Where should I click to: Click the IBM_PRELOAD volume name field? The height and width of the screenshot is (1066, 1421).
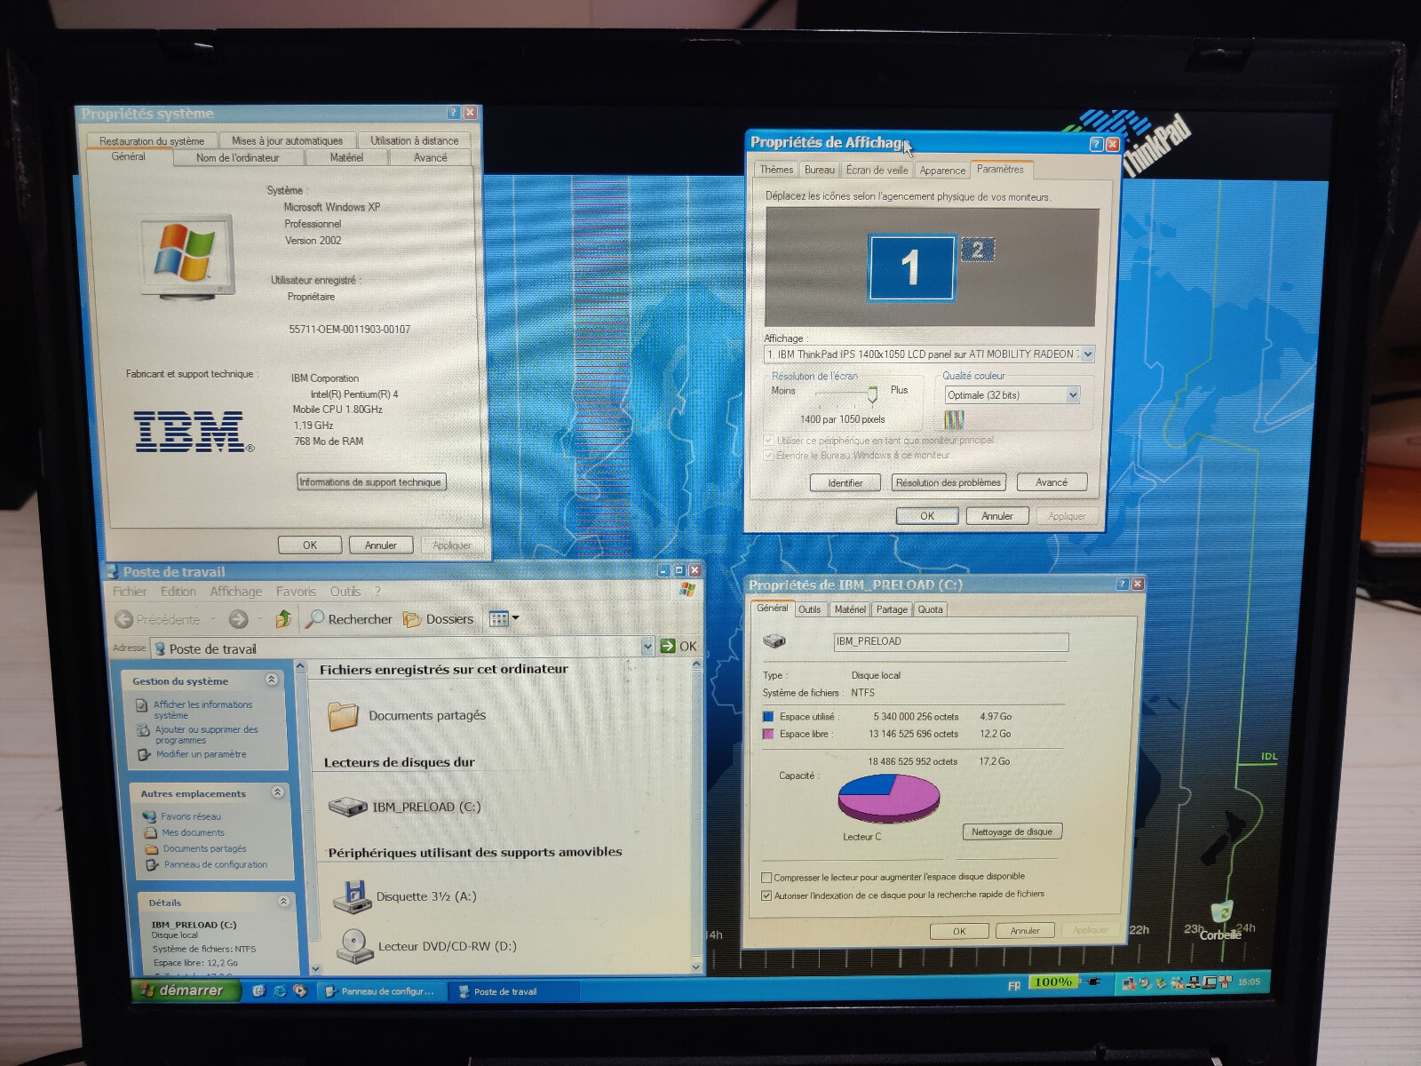click(x=950, y=641)
